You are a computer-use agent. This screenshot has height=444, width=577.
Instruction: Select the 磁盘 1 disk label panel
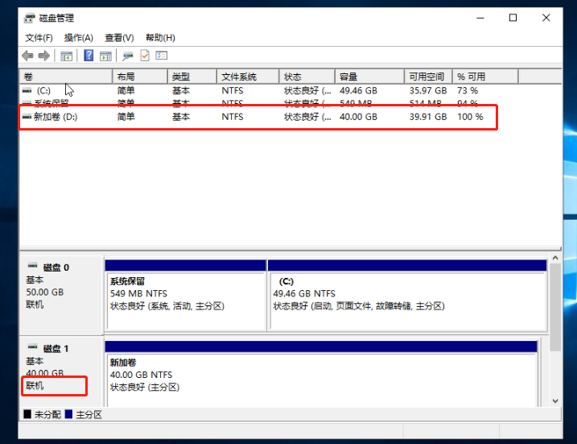61,371
